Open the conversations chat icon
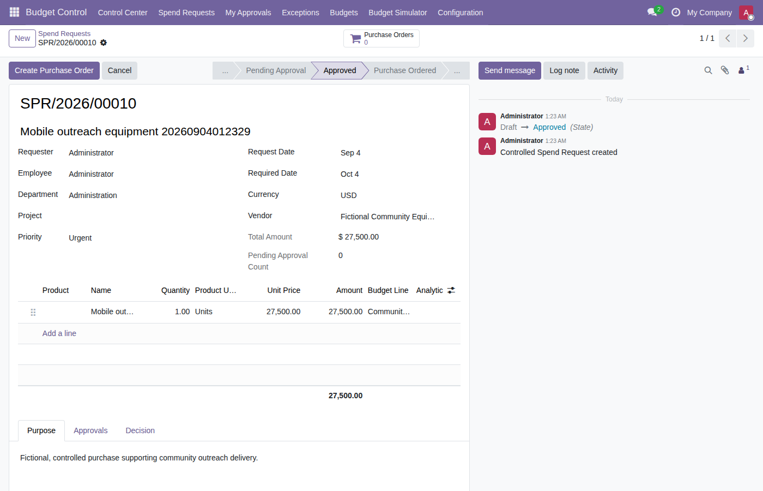The height and width of the screenshot is (491, 763). tap(652, 12)
